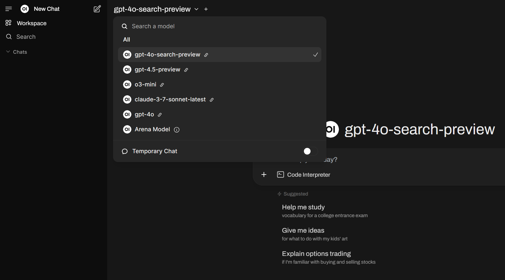Open the sidebar navigation menu
The width and height of the screenshot is (505, 280).
(x=9, y=9)
